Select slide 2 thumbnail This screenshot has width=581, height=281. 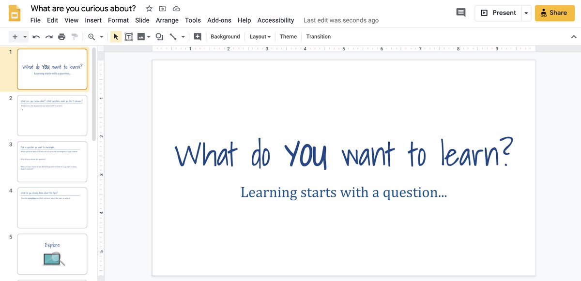[x=52, y=116]
